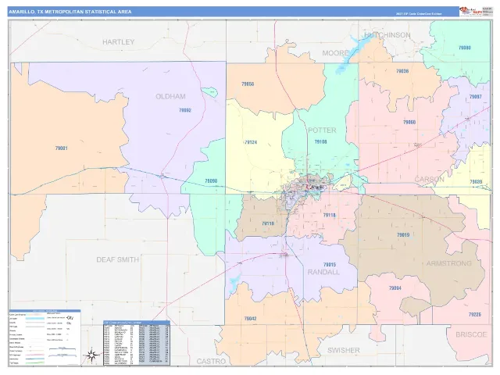
Task: Click ZIP code 79094 label
Action: (395, 288)
